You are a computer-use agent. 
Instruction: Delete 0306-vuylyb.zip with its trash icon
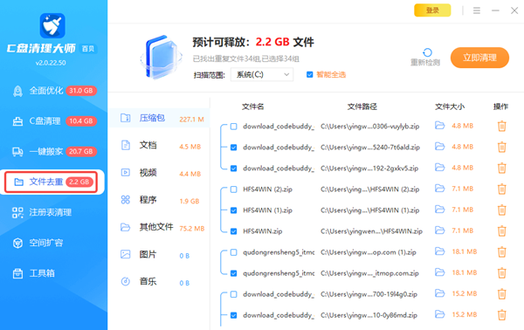501,127
